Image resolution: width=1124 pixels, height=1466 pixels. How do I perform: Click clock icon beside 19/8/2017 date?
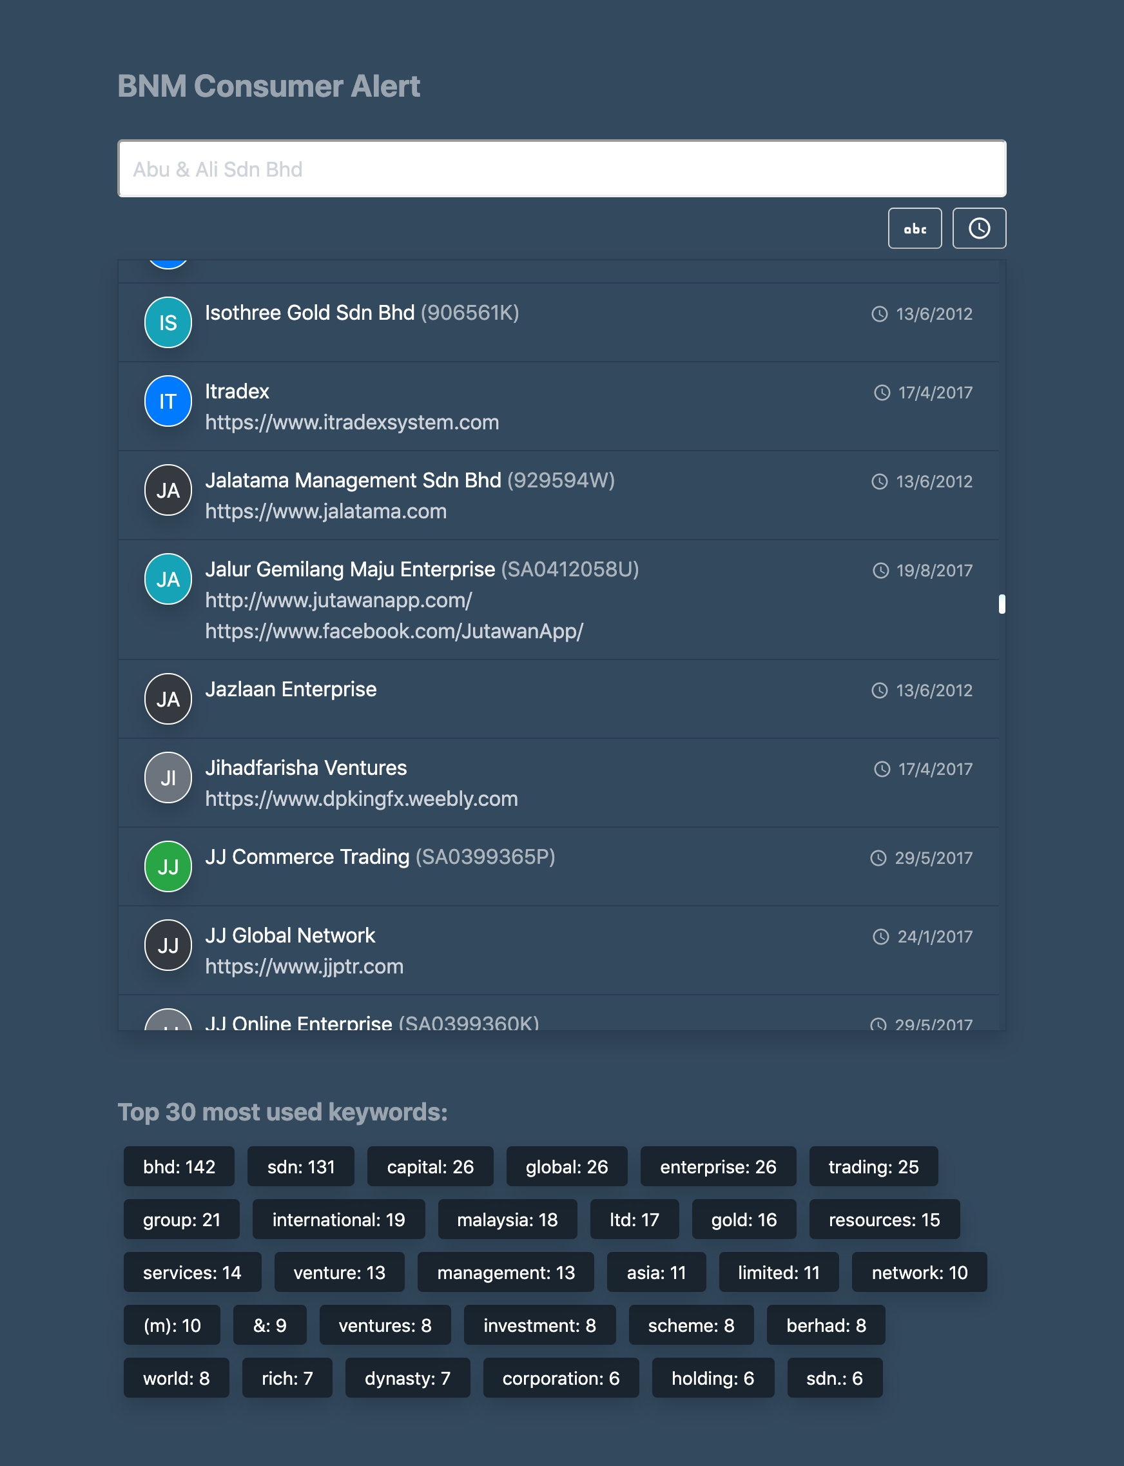pos(880,571)
